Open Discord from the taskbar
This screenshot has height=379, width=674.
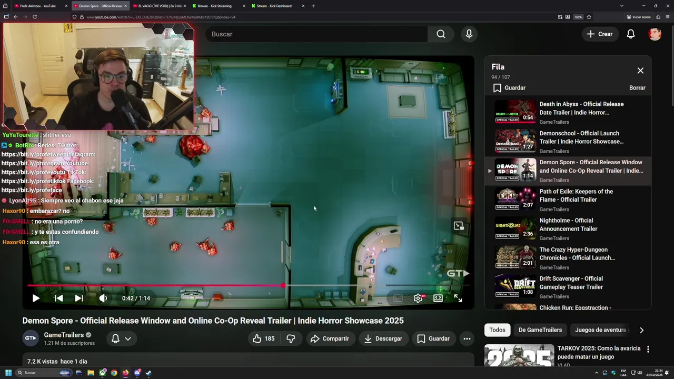point(137,373)
